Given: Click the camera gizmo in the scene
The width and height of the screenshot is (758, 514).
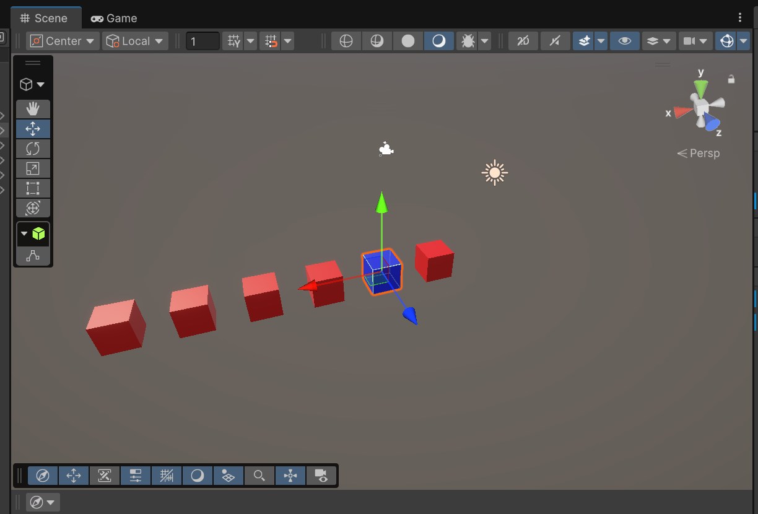Looking at the screenshot, I should [x=386, y=149].
